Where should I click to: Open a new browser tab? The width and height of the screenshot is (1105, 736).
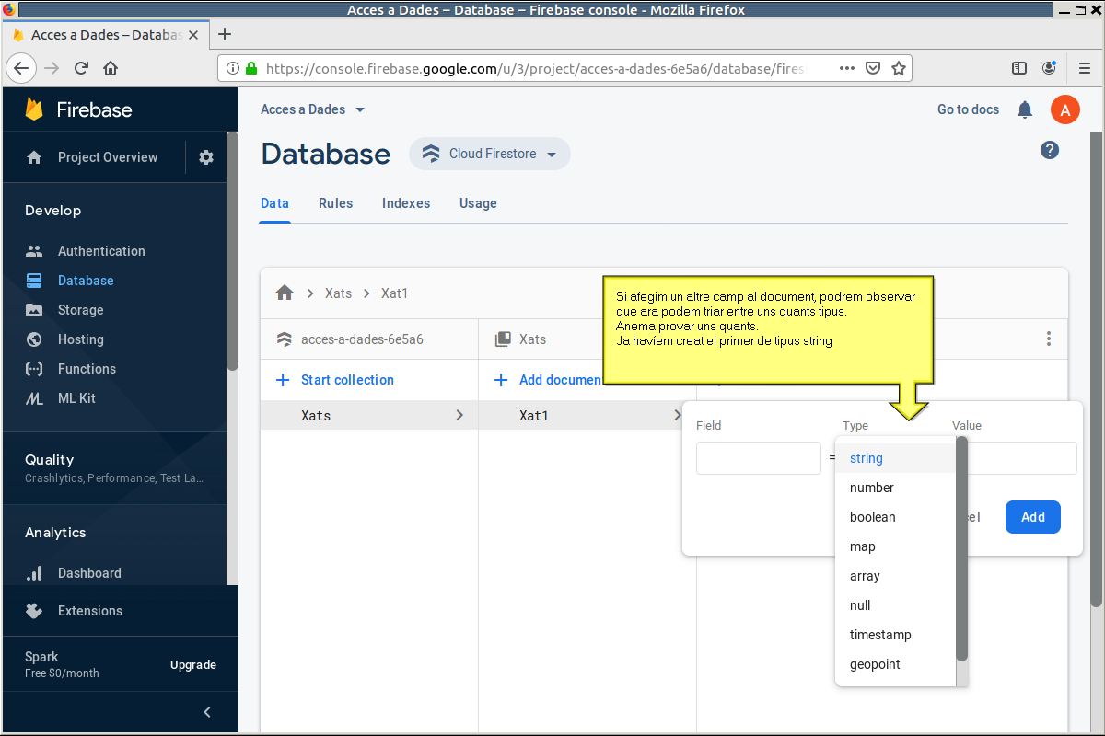tap(224, 34)
